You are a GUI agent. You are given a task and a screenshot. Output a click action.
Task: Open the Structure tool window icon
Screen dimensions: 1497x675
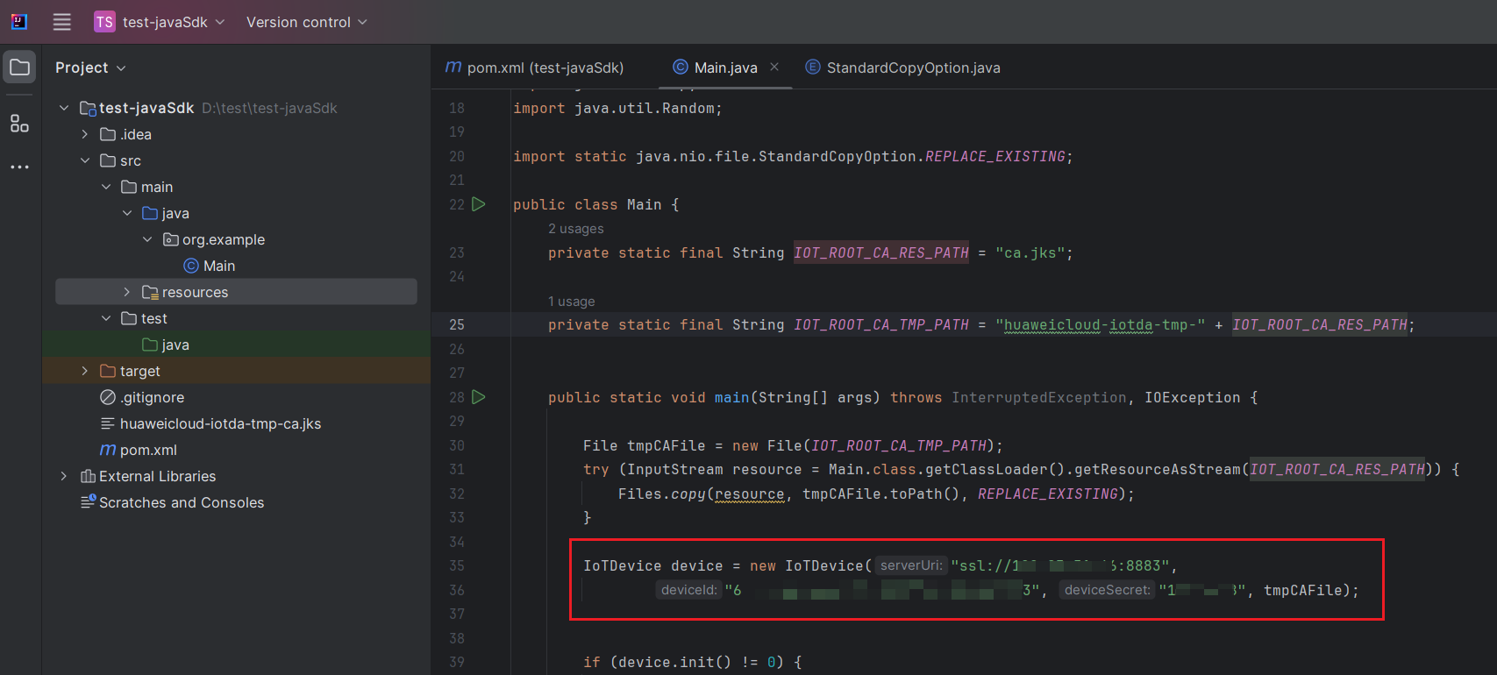click(x=19, y=124)
